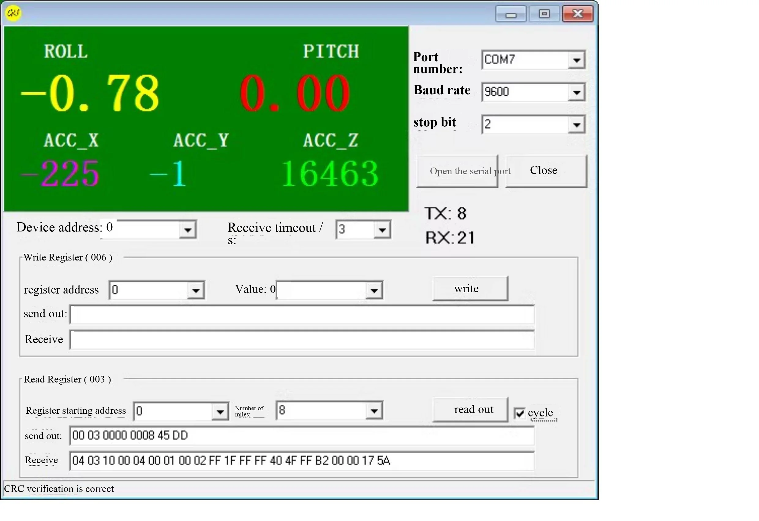Open the Receive timeout dropdown

[x=382, y=230]
